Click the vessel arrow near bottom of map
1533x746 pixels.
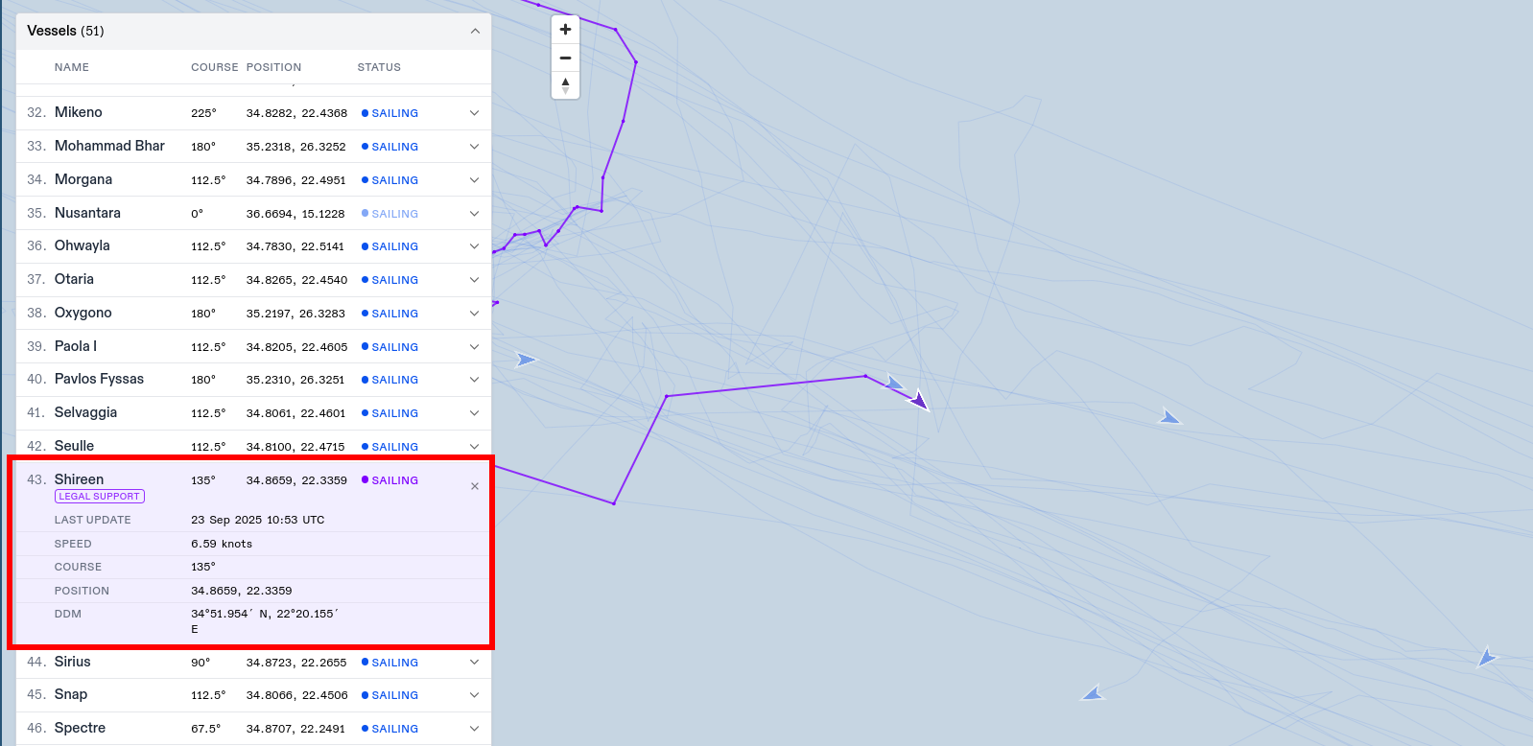pos(1093,693)
